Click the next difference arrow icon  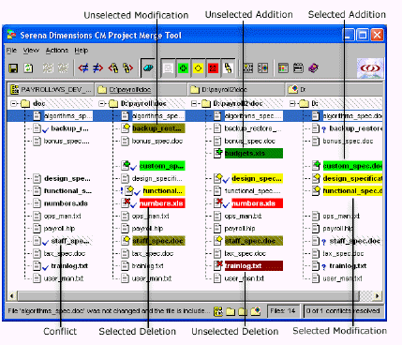click(97, 67)
